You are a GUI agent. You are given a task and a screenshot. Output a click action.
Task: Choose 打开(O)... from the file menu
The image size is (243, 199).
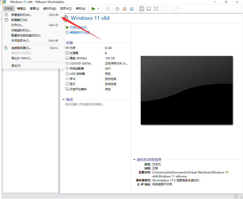pos(33,25)
